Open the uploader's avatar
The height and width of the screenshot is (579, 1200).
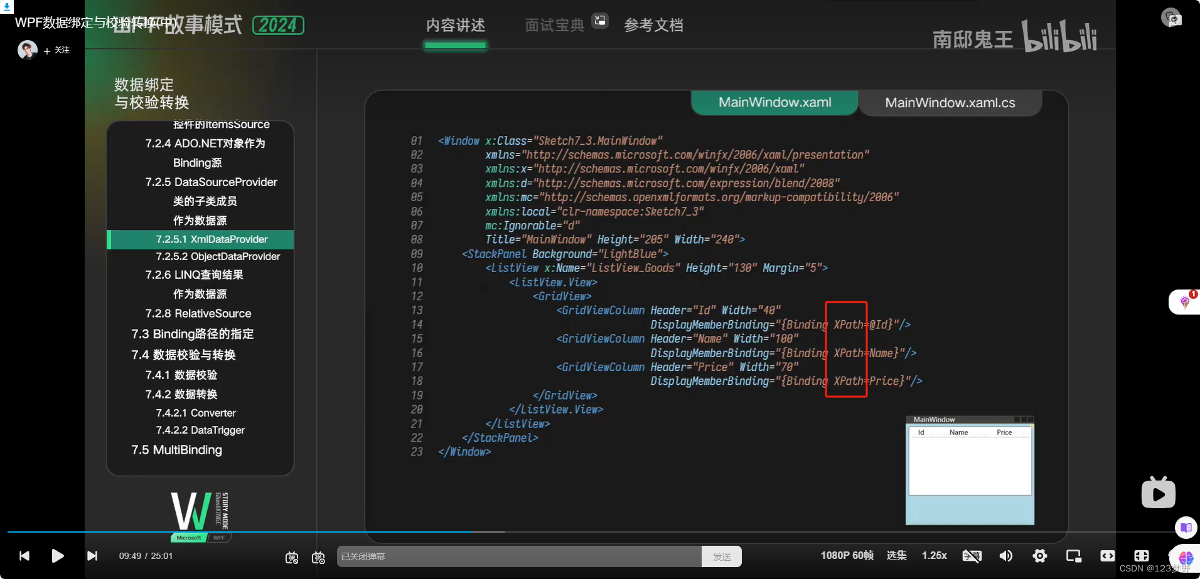[x=27, y=50]
